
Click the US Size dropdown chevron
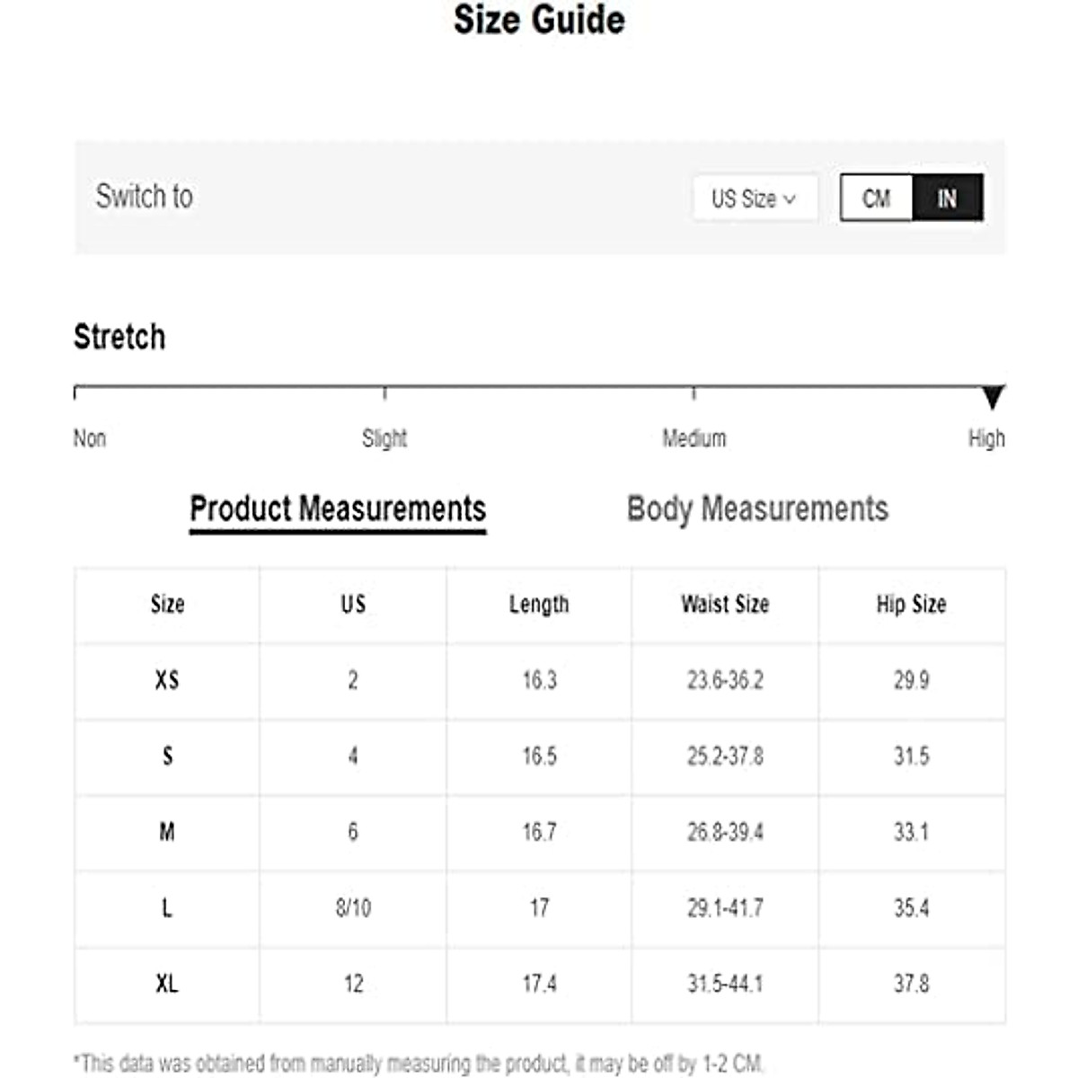click(790, 199)
